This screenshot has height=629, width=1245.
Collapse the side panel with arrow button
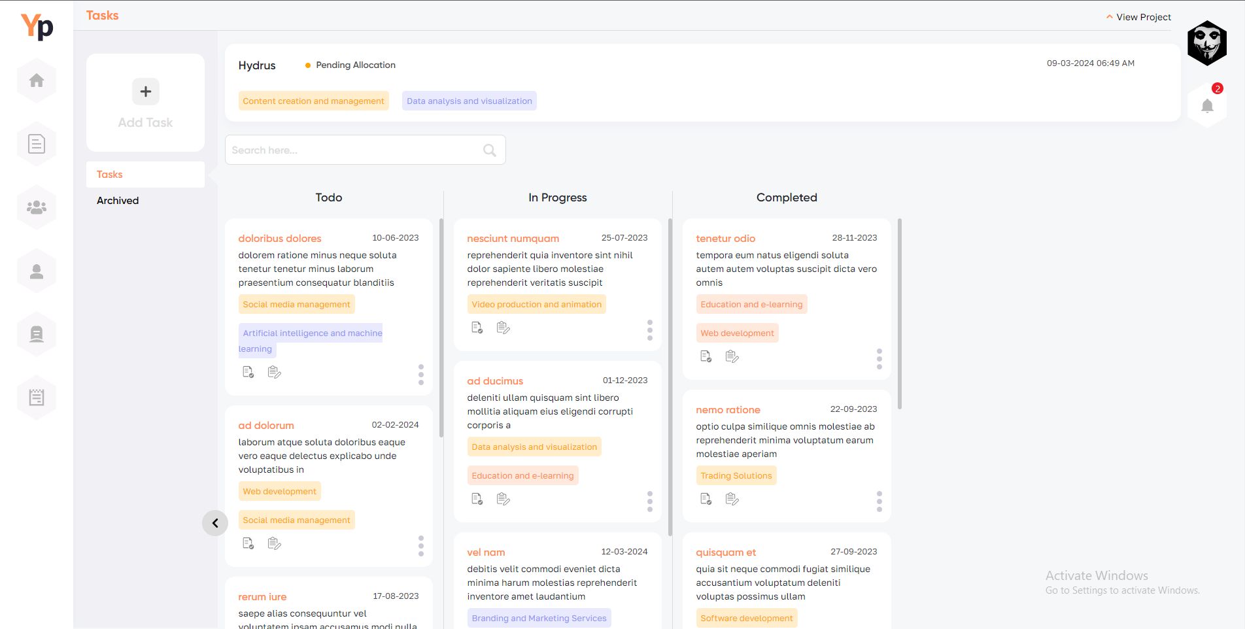(215, 523)
